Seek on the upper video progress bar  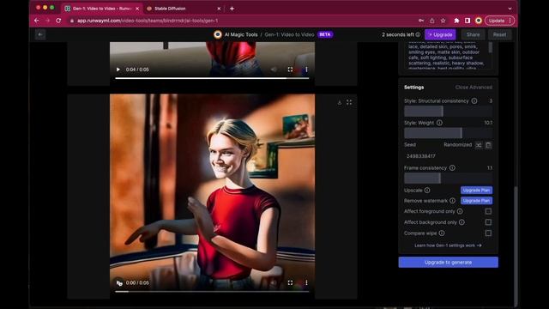(x=212, y=78)
